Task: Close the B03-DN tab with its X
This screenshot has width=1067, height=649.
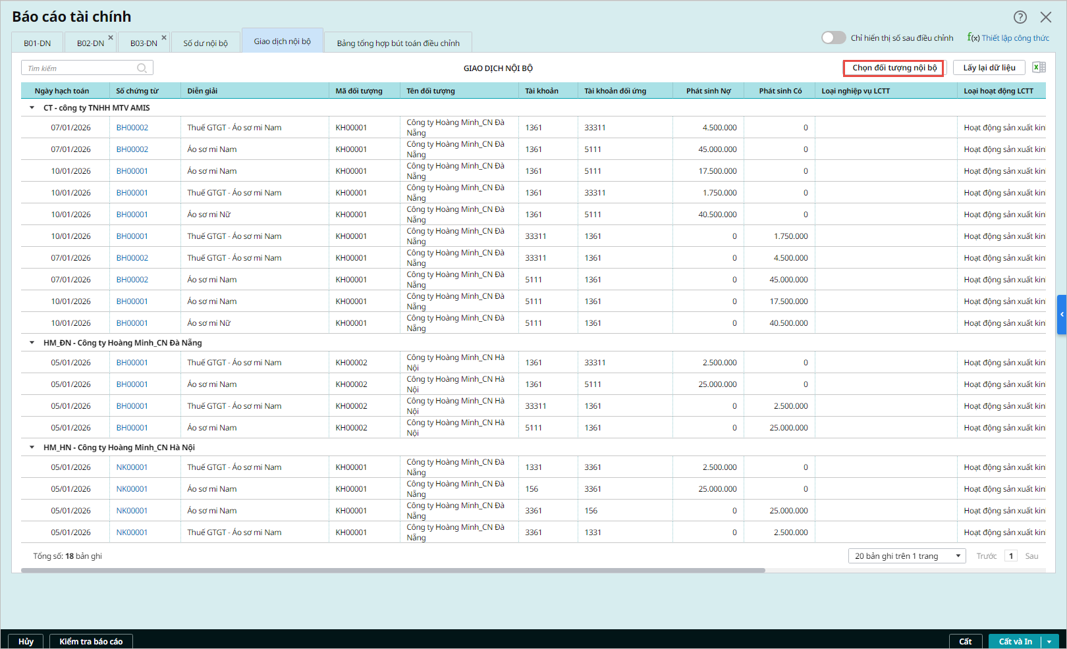Action: [164, 38]
